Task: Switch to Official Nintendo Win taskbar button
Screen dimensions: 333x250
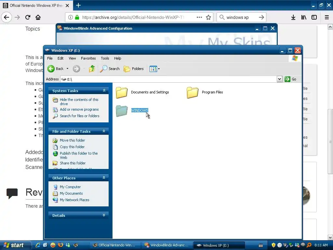Action: (x=115, y=245)
